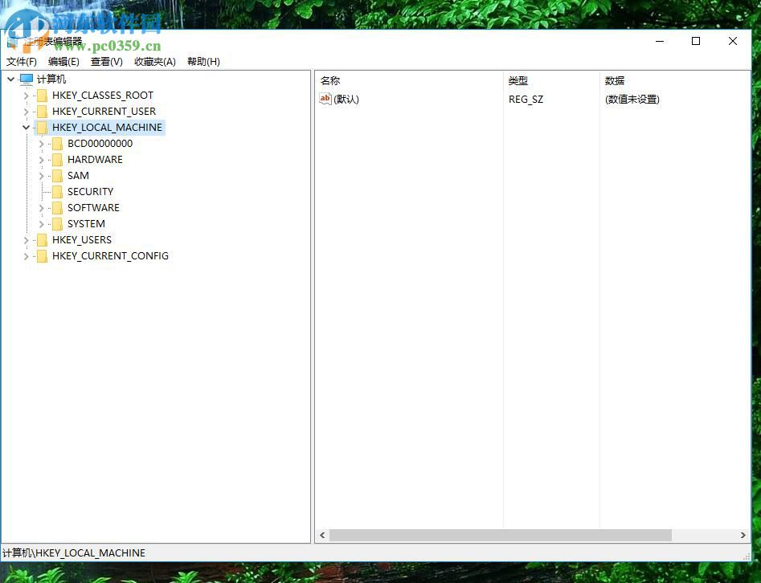Select the SECURITY subkey label

[90, 192]
